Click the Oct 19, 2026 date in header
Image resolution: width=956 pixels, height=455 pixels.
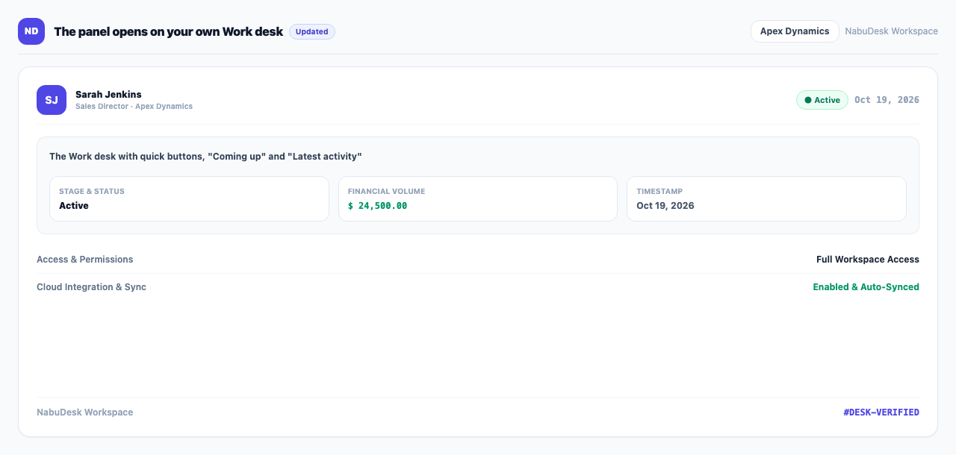[887, 100]
